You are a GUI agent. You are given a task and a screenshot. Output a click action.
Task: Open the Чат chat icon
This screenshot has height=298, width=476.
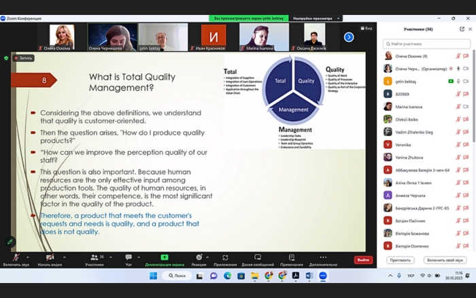coord(129,258)
